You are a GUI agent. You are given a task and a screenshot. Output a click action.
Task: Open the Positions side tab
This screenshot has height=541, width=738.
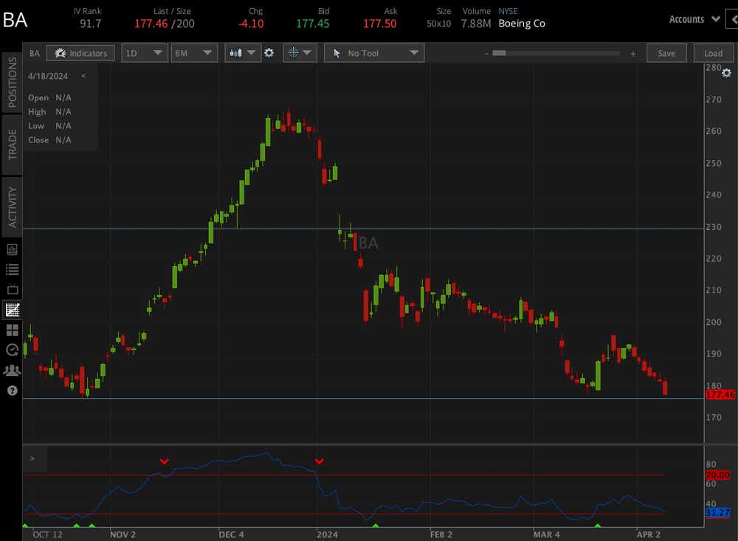pos(12,83)
